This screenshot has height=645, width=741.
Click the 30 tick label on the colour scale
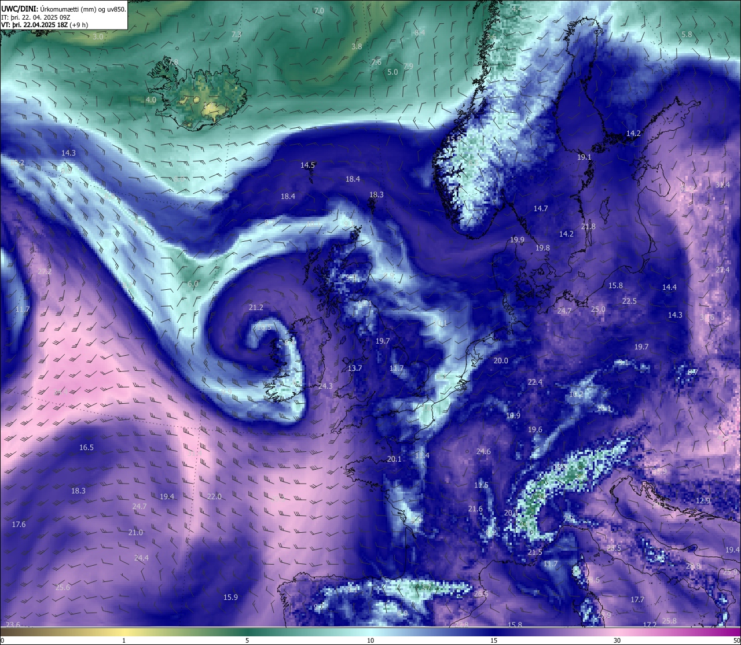[x=617, y=640]
